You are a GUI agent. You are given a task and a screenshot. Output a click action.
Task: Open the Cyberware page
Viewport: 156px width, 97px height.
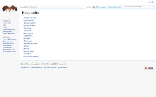click(28, 36)
